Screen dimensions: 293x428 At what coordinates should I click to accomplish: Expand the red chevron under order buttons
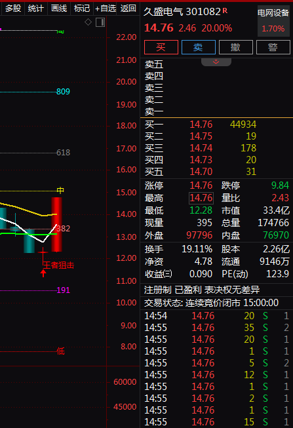point(216,62)
